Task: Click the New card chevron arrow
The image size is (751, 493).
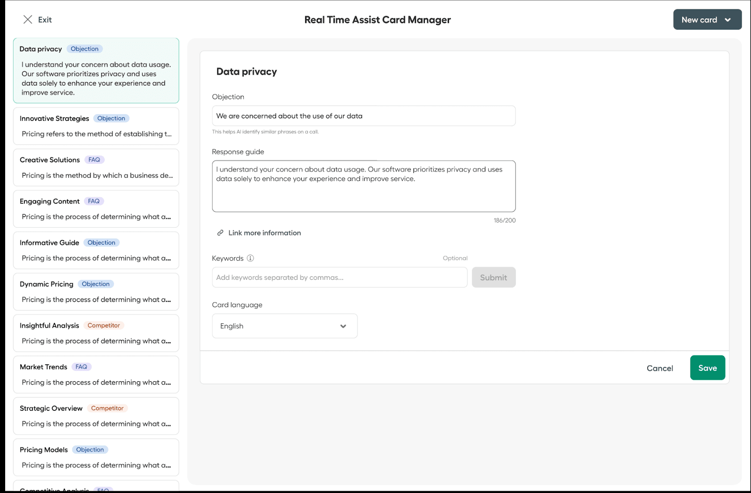Action: pos(728,20)
